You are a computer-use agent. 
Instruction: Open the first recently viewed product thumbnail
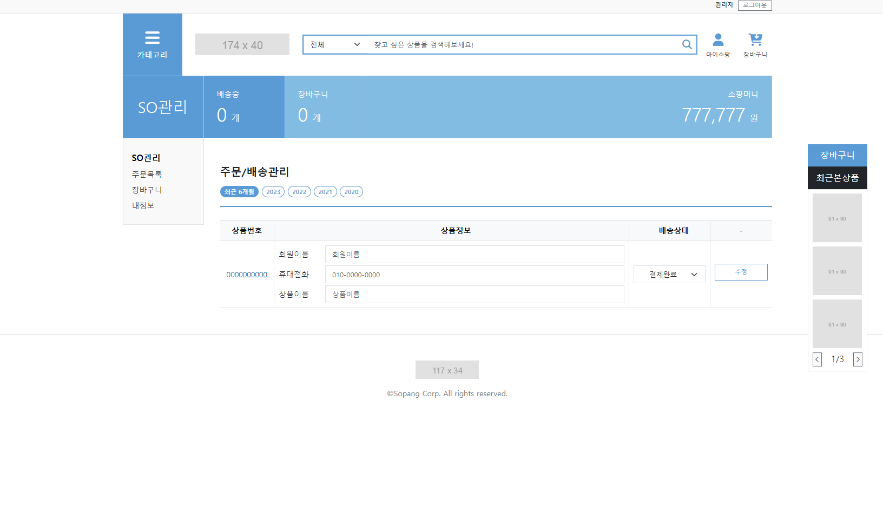point(837,218)
